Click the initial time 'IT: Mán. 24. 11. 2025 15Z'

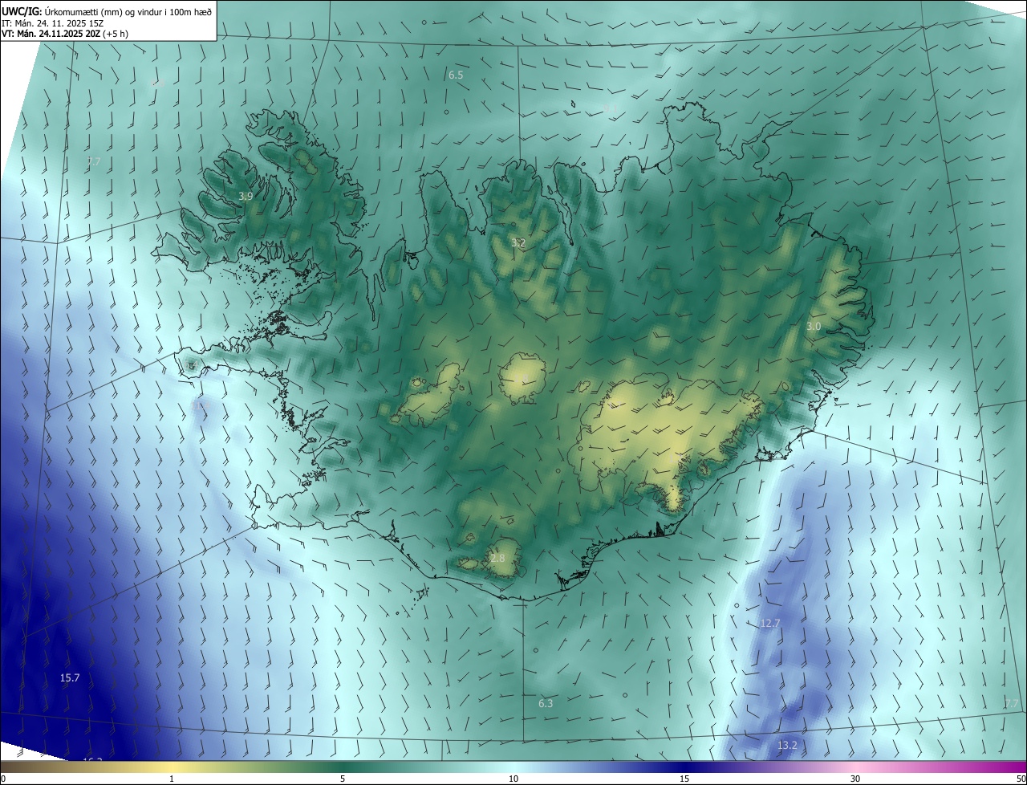[x=52, y=23]
